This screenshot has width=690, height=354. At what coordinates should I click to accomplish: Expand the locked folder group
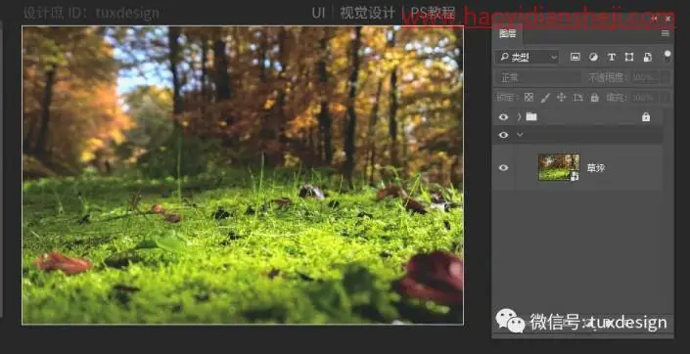click(520, 117)
